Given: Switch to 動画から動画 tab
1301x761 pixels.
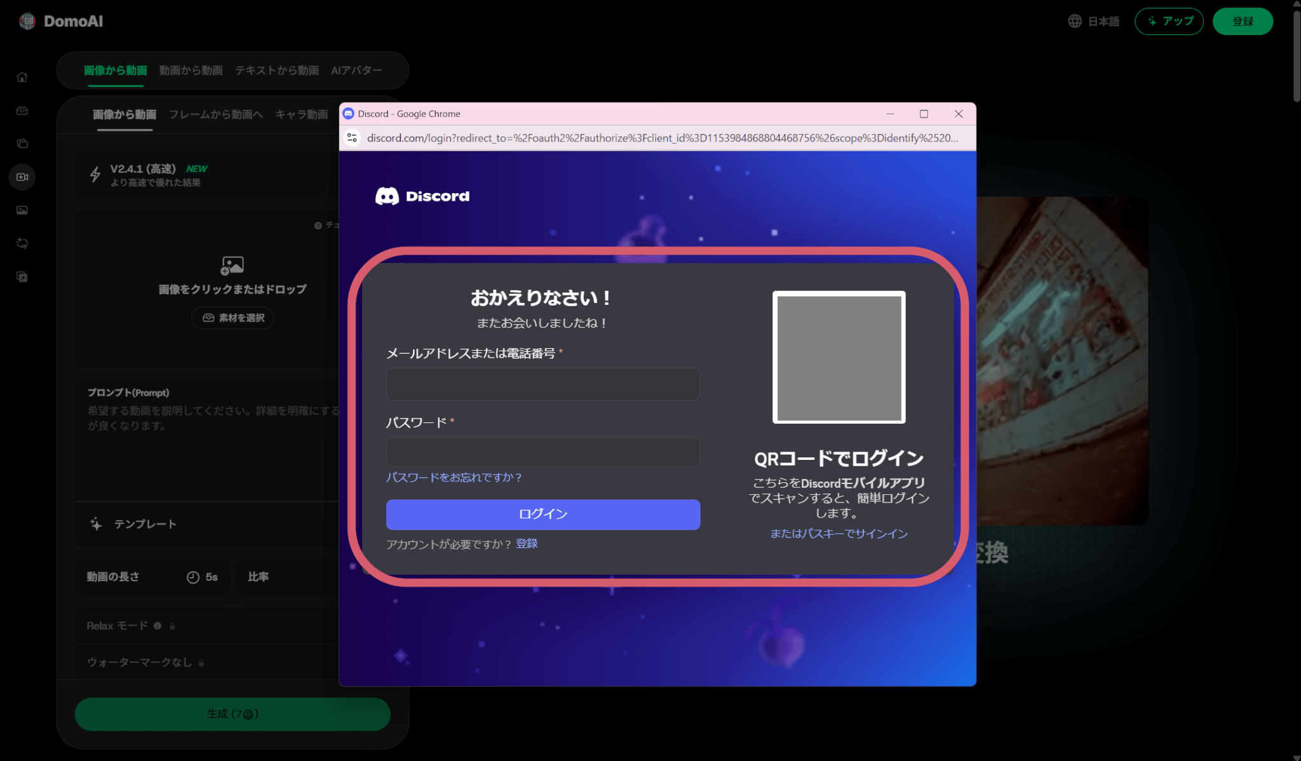Looking at the screenshot, I should click(x=191, y=71).
